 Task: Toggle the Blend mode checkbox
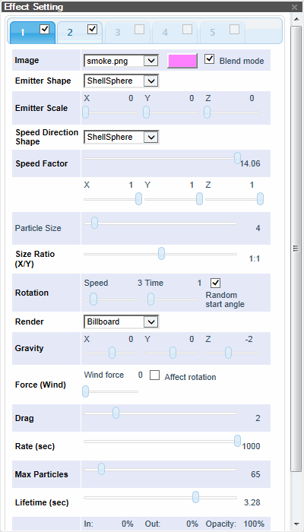210,59
